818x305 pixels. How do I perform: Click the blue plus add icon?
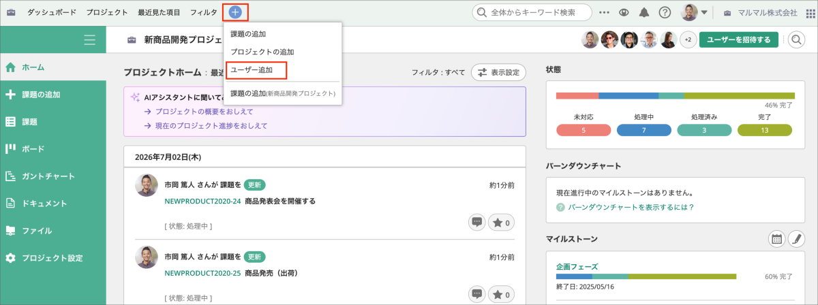235,12
